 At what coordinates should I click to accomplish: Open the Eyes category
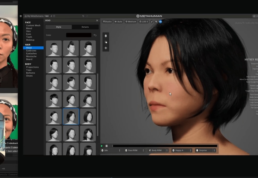coord(28,34)
